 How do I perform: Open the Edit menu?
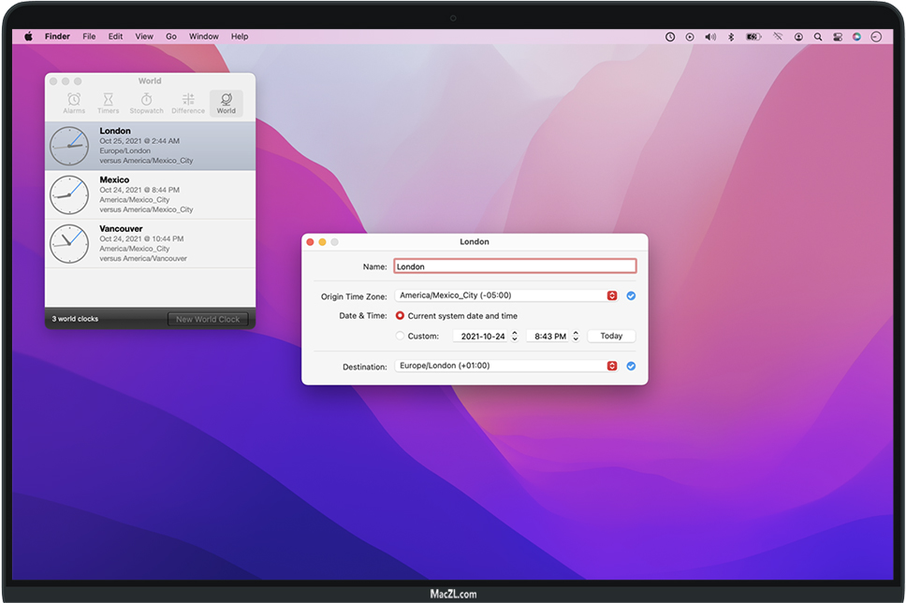(115, 36)
